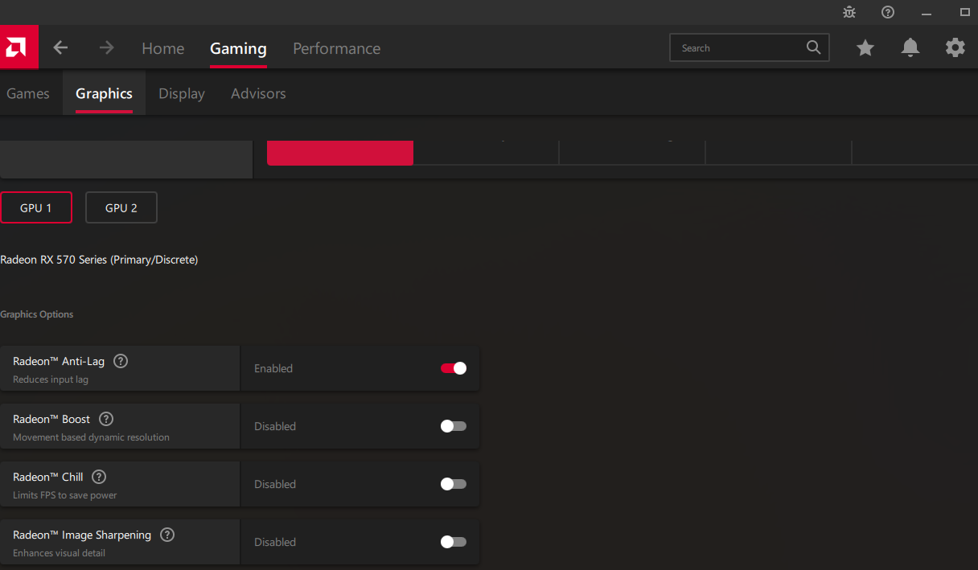The height and width of the screenshot is (570, 978).
Task: Click the Enabled status of Anti-Lag
Action: pyautogui.click(x=273, y=368)
